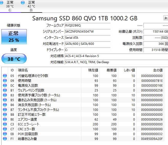Click raw value 0000000025B
168x145 pixels.
(x=152, y=90)
